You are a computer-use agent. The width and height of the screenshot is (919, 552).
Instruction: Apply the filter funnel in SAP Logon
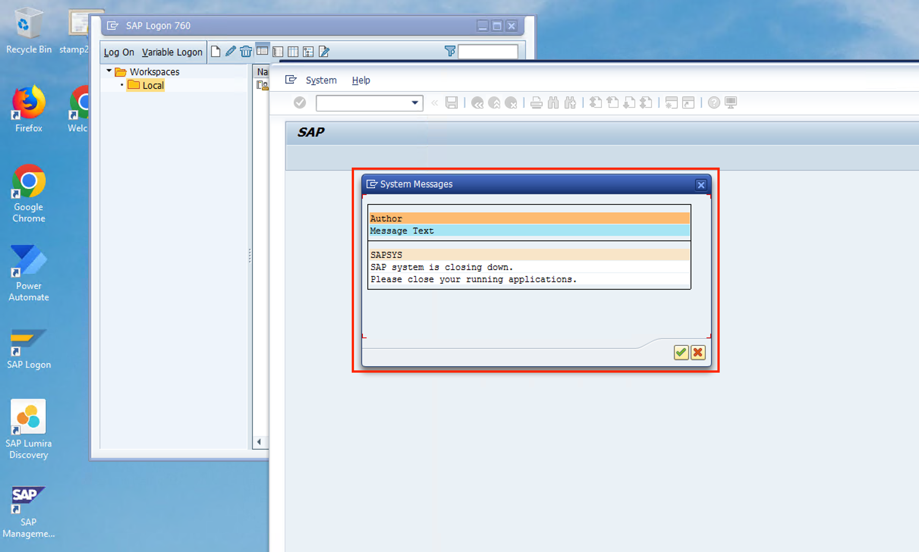(450, 51)
